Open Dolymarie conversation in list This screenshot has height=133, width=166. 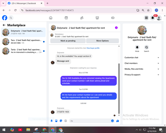pyautogui.click(x=23, y=32)
